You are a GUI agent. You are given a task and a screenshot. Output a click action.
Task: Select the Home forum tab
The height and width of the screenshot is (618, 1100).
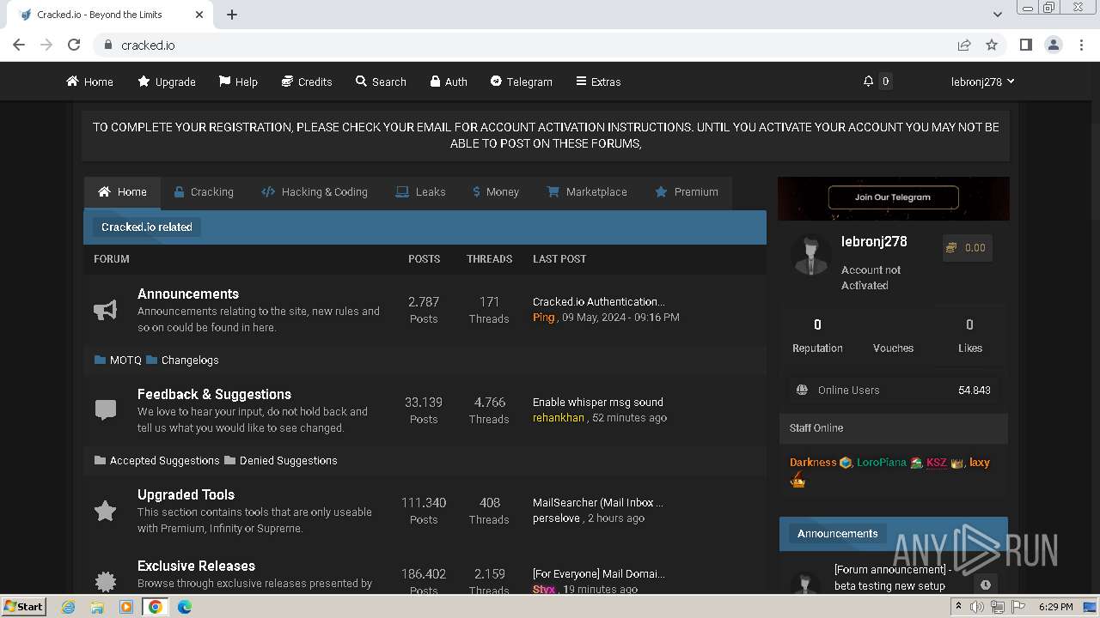[122, 192]
